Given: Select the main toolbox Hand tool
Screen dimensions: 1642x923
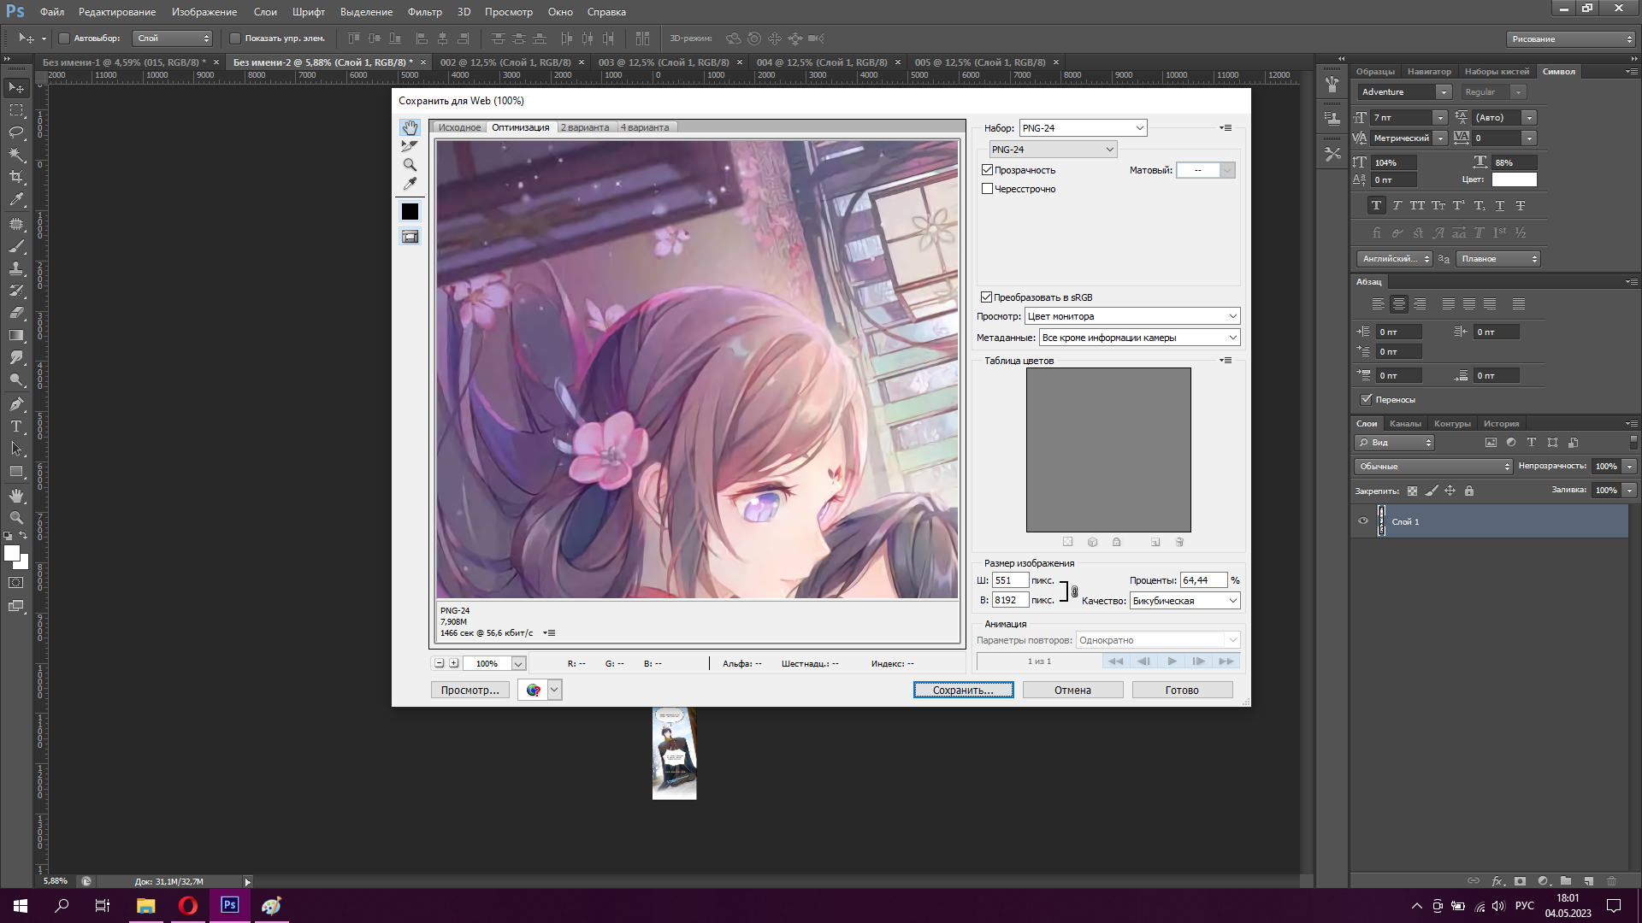Looking at the screenshot, I should (16, 496).
